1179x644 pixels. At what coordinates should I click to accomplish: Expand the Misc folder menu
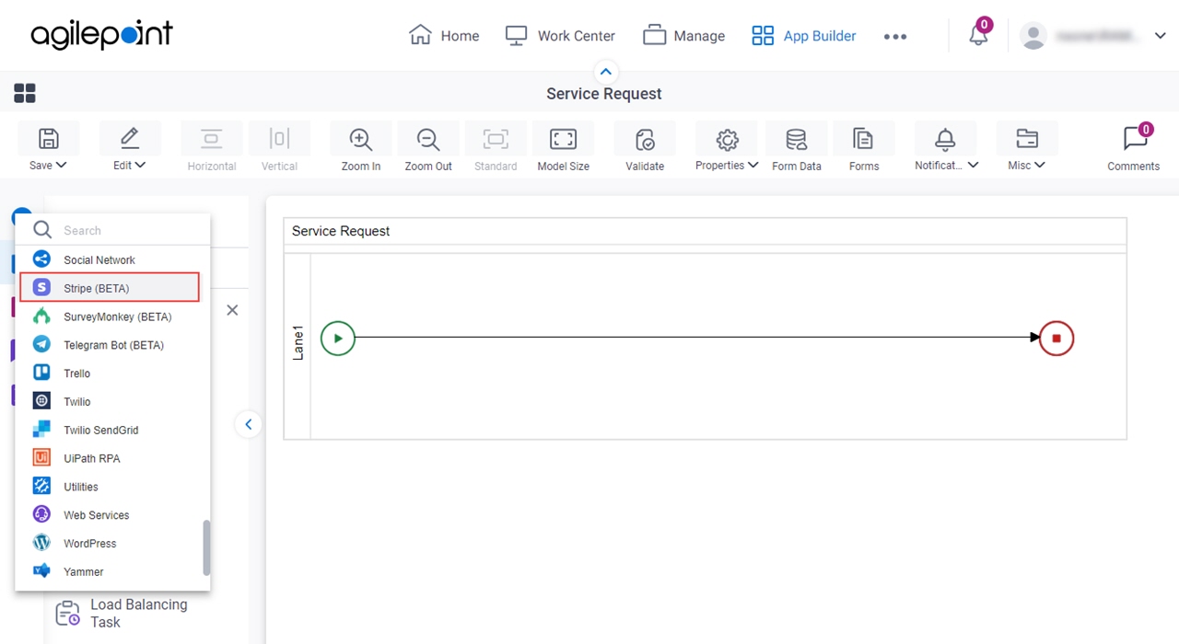click(1026, 147)
